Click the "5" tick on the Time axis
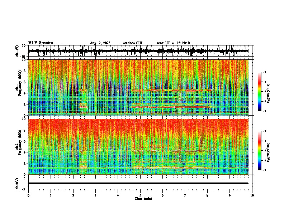The height and width of the screenshot is (219, 284). click(140, 195)
